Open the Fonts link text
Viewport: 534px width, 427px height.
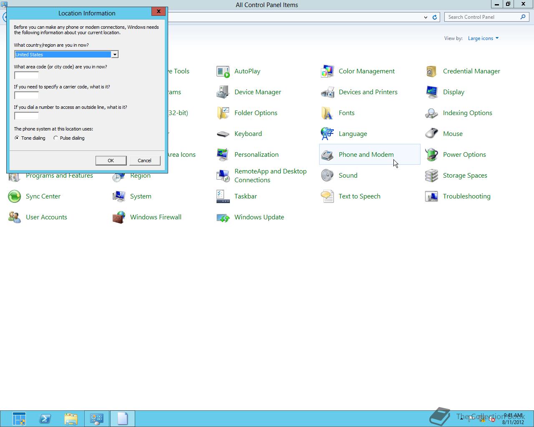coord(347,113)
